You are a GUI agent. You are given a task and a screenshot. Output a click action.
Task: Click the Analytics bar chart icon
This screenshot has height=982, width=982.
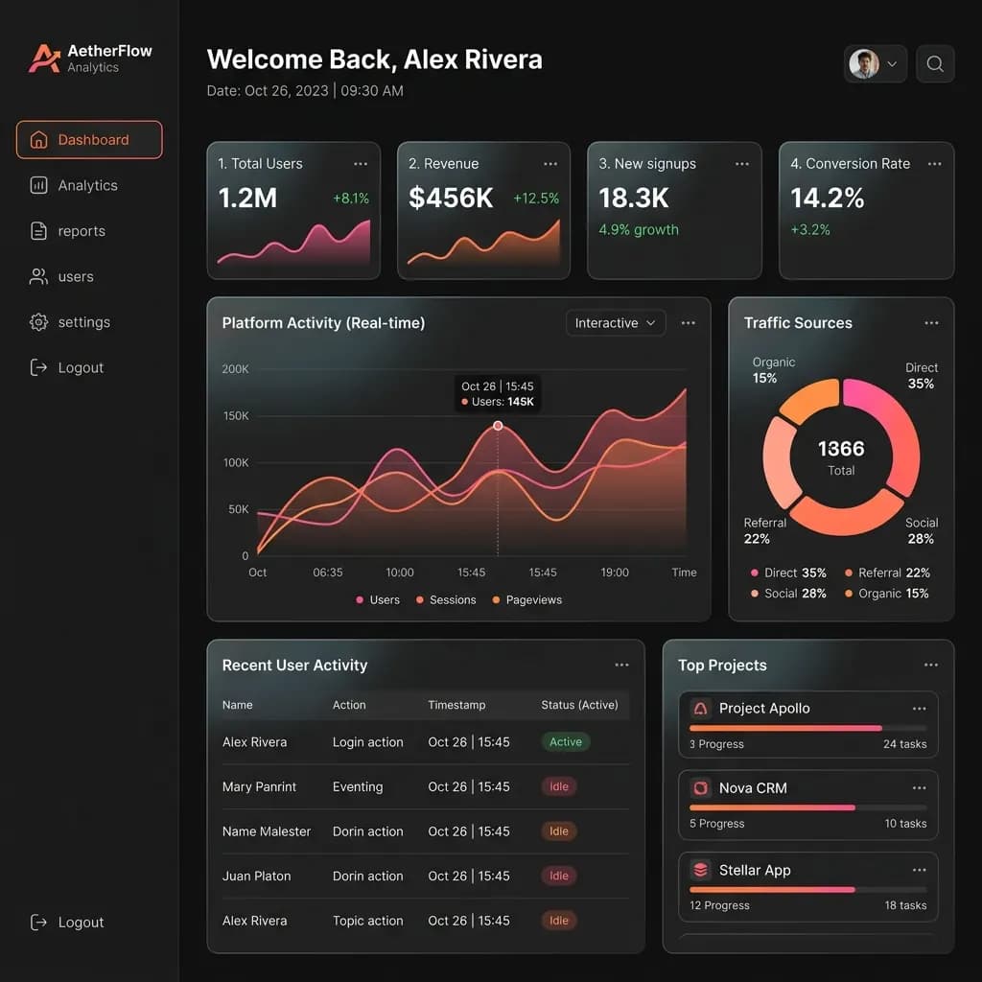click(x=38, y=185)
